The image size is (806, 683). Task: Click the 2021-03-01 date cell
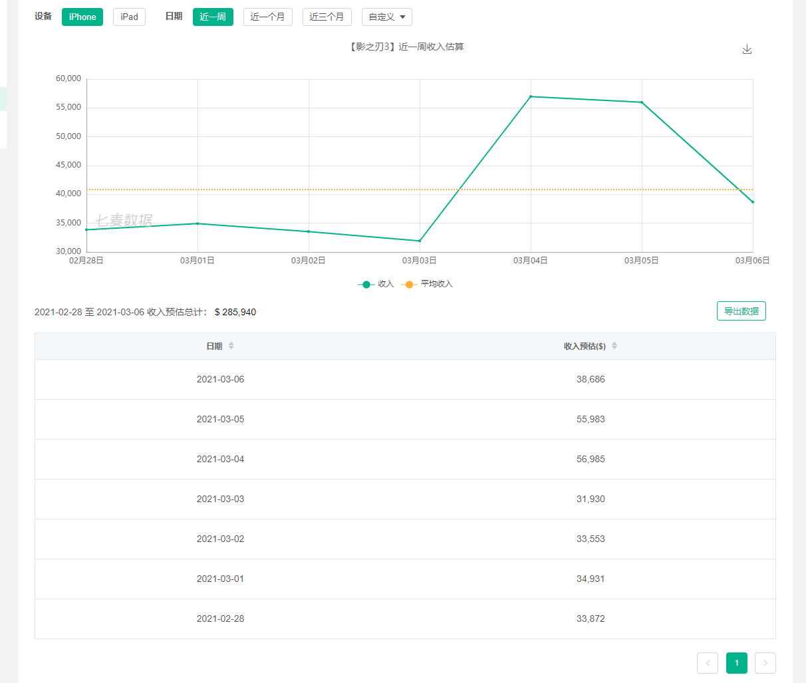220,579
